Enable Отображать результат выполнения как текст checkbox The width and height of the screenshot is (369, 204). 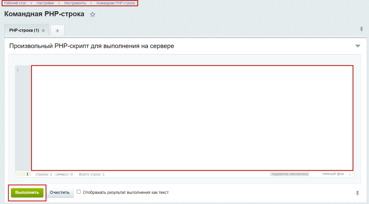[x=79, y=192]
